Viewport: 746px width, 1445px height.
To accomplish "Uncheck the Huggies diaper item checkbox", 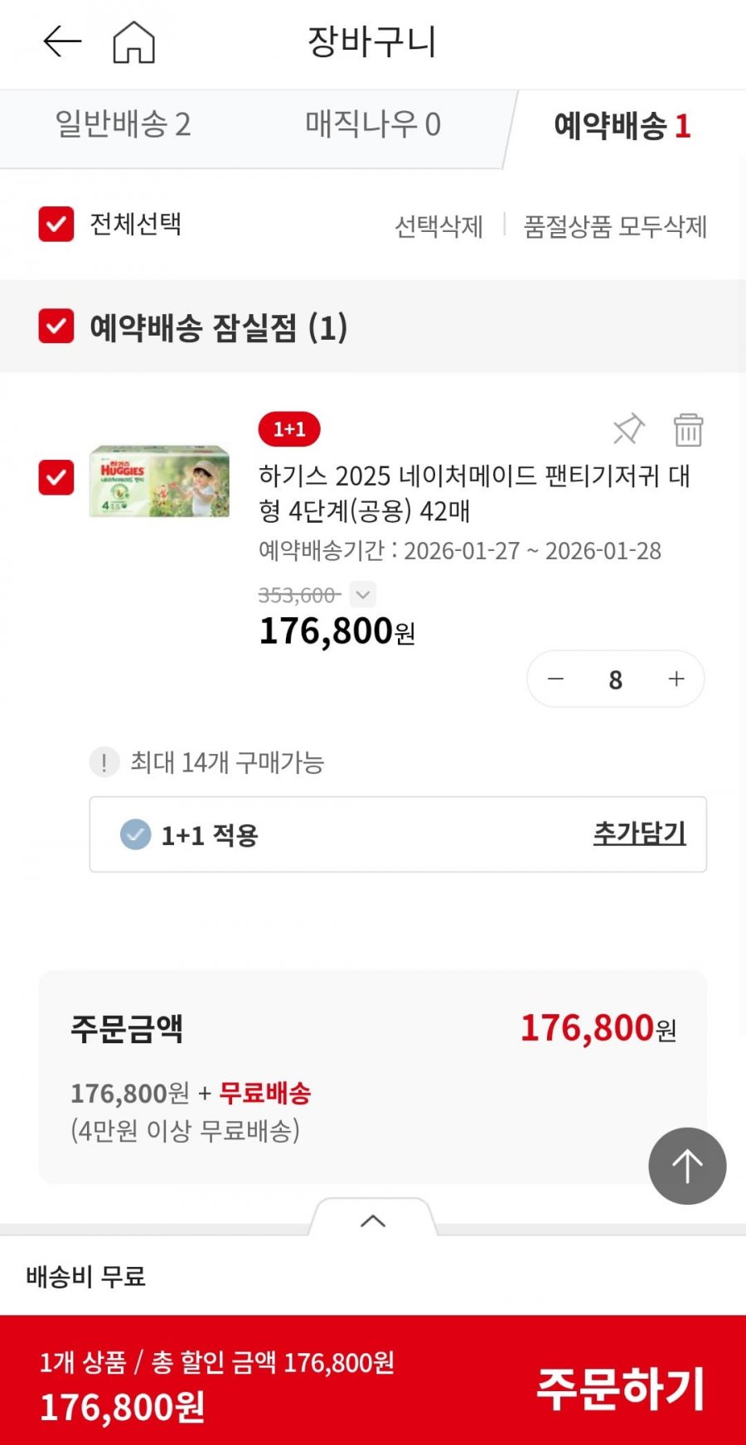I will pos(56,478).
